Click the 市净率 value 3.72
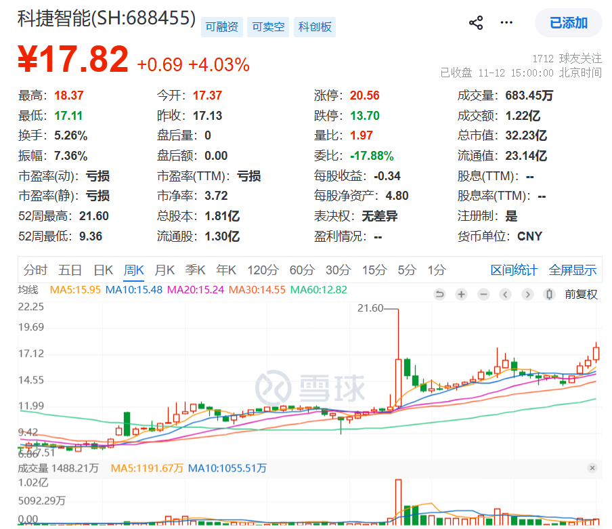This screenshot has width=612, height=529. [216, 196]
